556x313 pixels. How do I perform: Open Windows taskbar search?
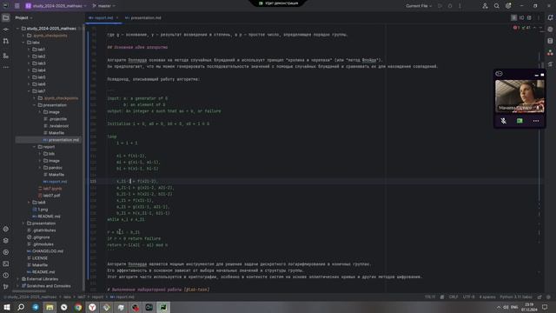(x=21, y=307)
